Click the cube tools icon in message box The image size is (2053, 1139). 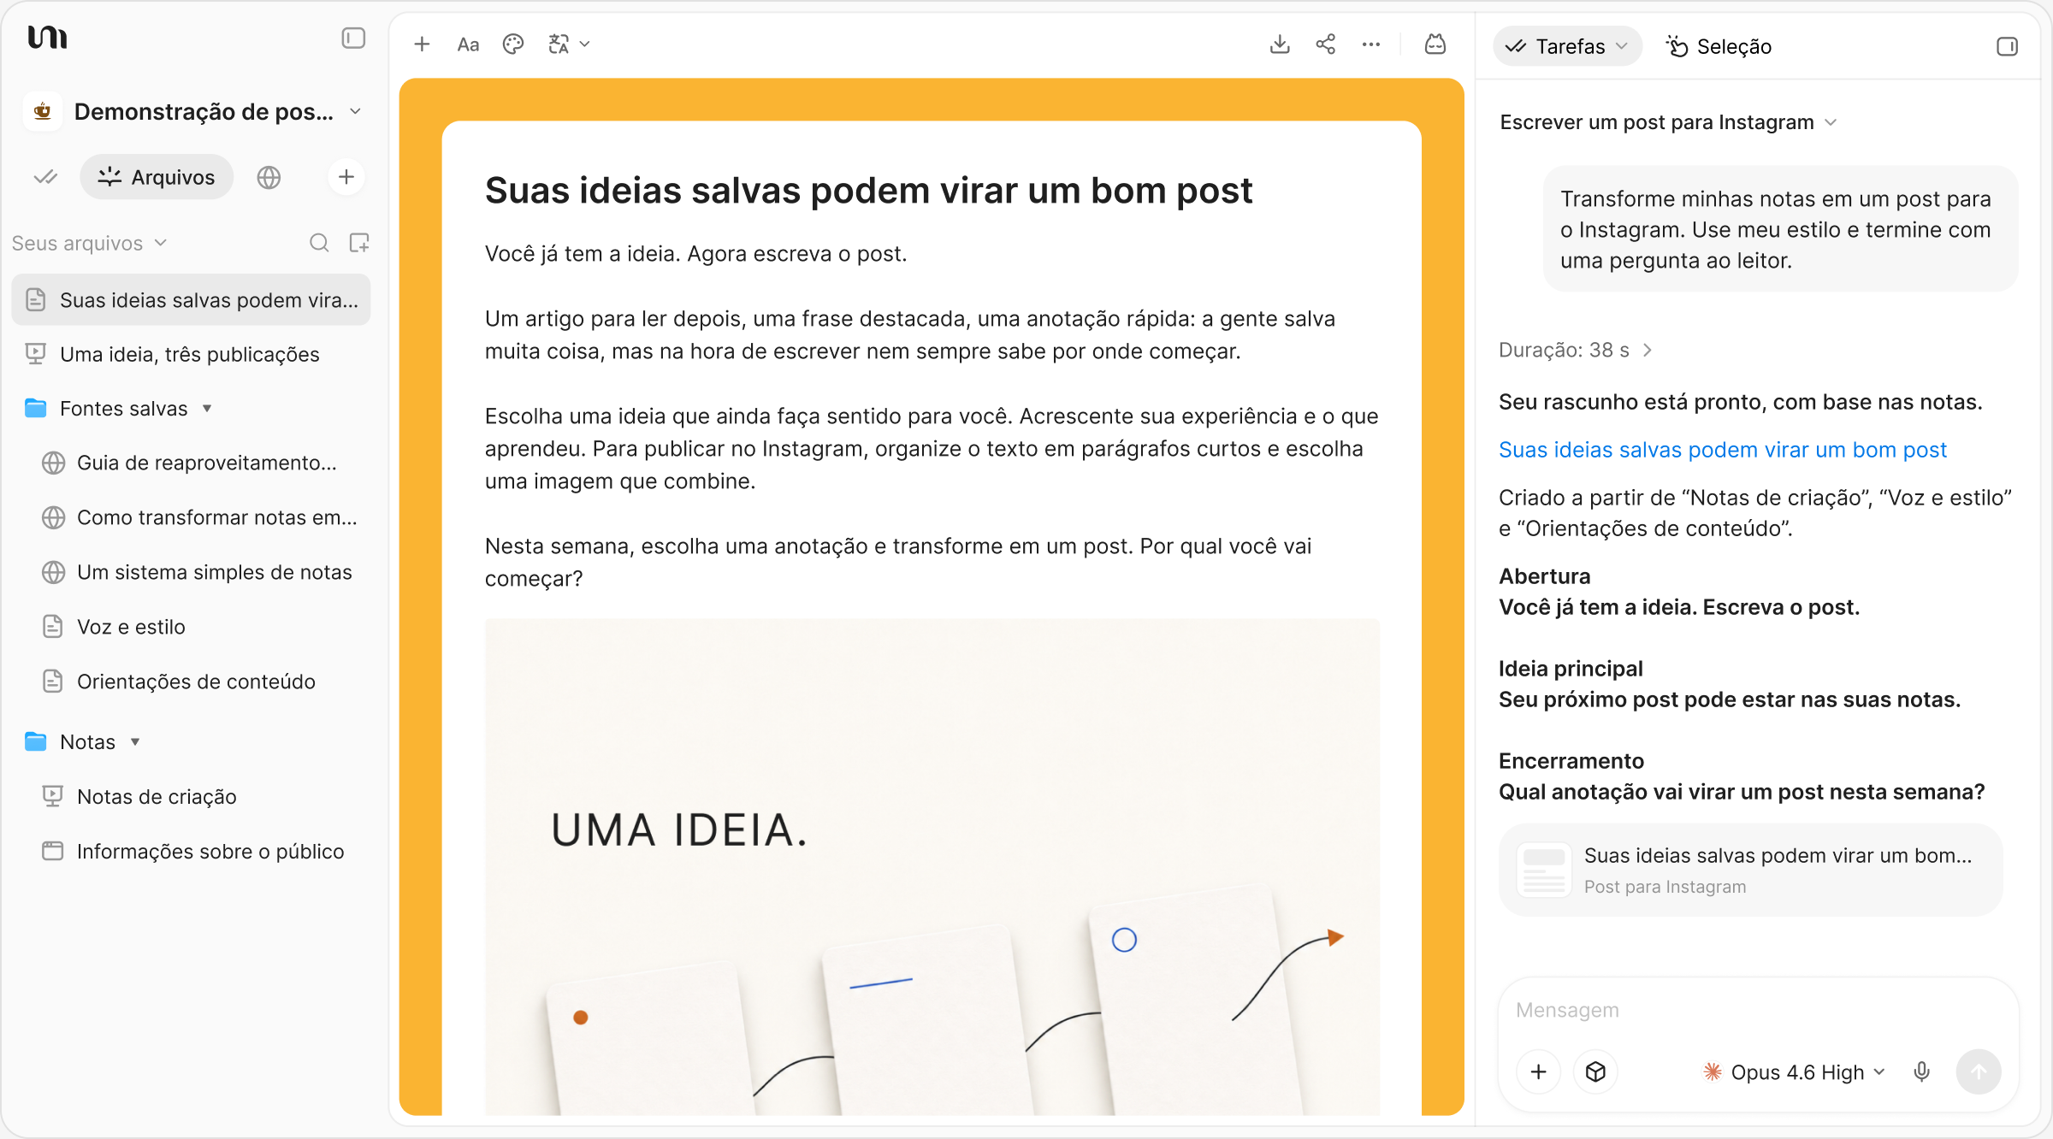click(1595, 1072)
